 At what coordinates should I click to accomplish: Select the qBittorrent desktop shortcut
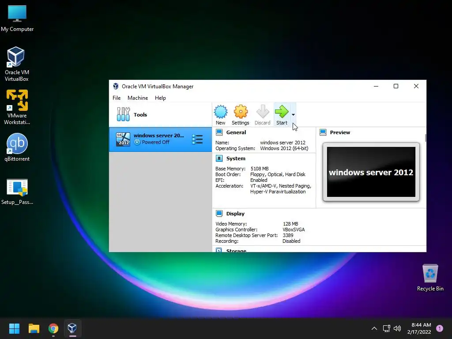point(17,147)
